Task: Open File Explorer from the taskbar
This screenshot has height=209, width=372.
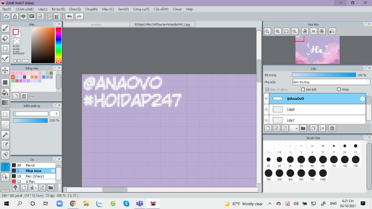Action: (x=86, y=204)
